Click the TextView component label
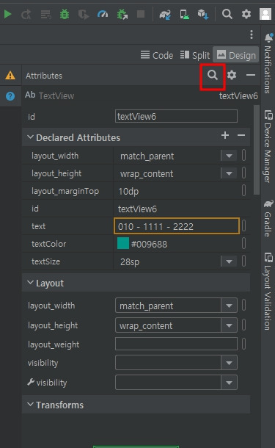 pos(56,95)
